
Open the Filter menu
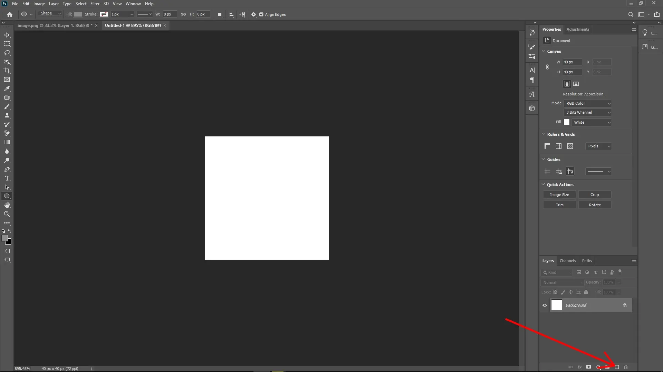95,4
